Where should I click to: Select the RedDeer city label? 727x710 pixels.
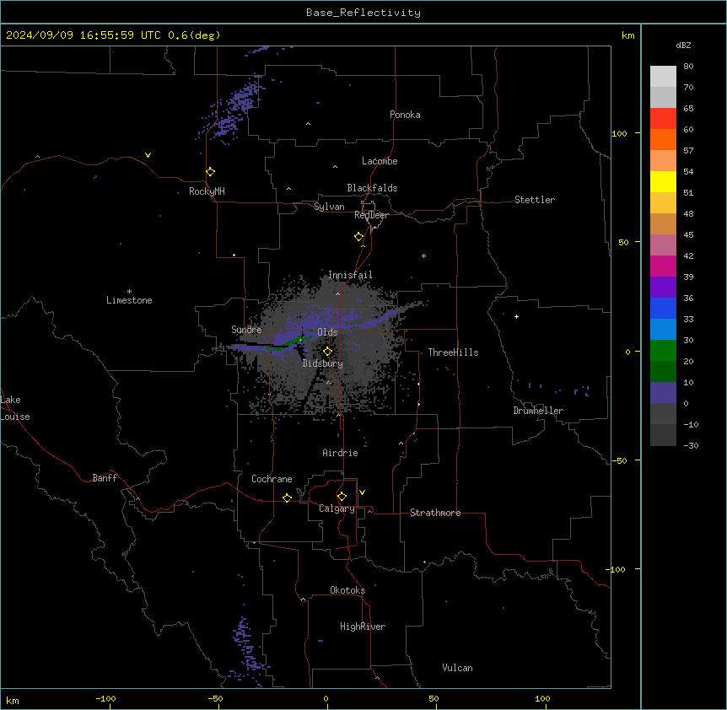[x=371, y=215]
